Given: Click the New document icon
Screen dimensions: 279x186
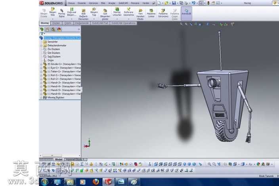Looking at the screenshot, I should click(x=159, y=3).
